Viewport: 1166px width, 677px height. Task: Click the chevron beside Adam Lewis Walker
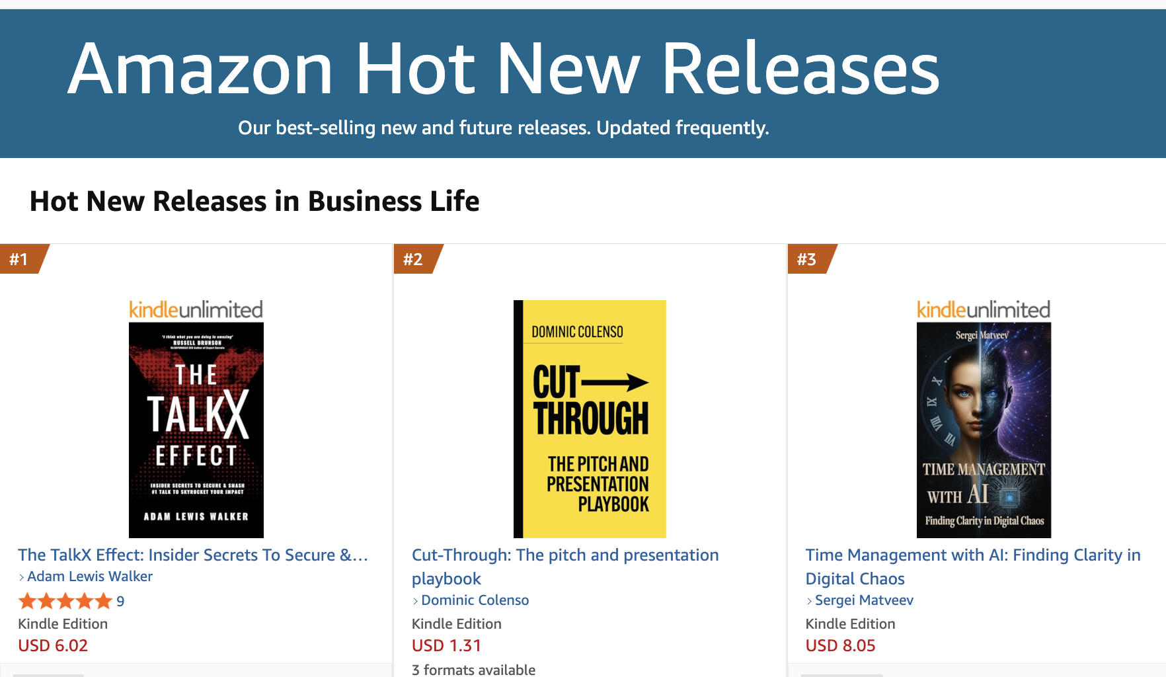[x=22, y=577]
